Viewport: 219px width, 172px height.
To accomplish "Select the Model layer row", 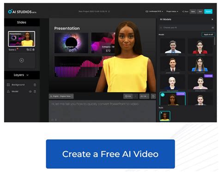I will pos(22,91).
